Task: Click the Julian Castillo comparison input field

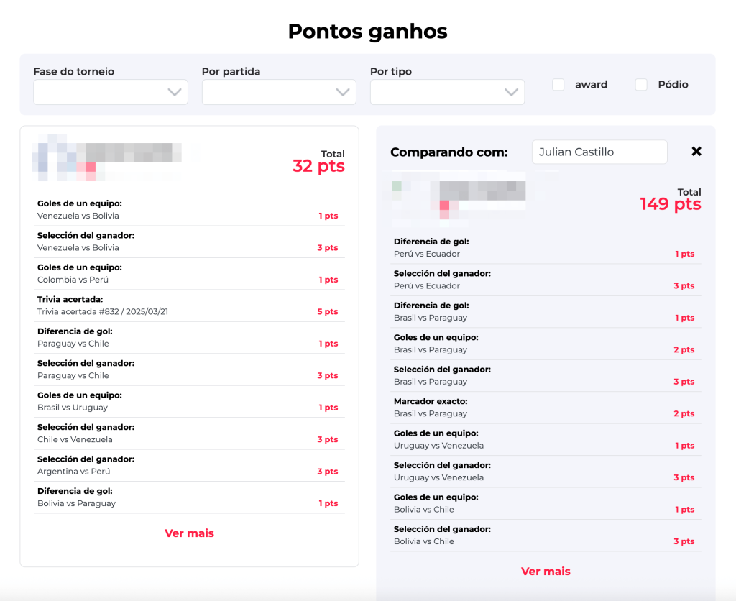Action: pyautogui.click(x=599, y=152)
